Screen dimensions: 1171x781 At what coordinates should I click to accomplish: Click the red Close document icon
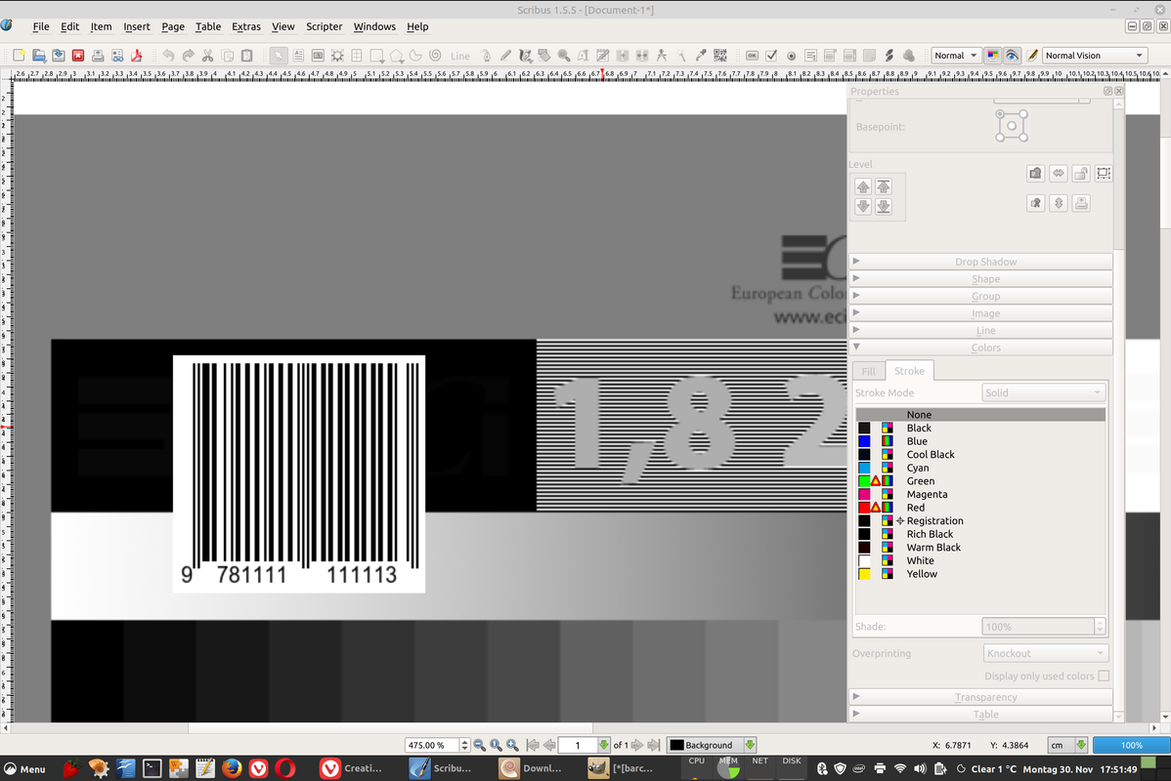77,56
